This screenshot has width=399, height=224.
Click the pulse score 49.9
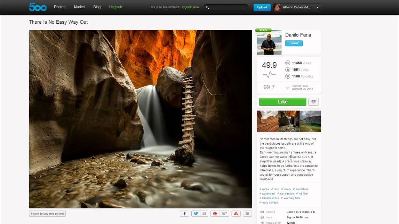coord(269,65)
